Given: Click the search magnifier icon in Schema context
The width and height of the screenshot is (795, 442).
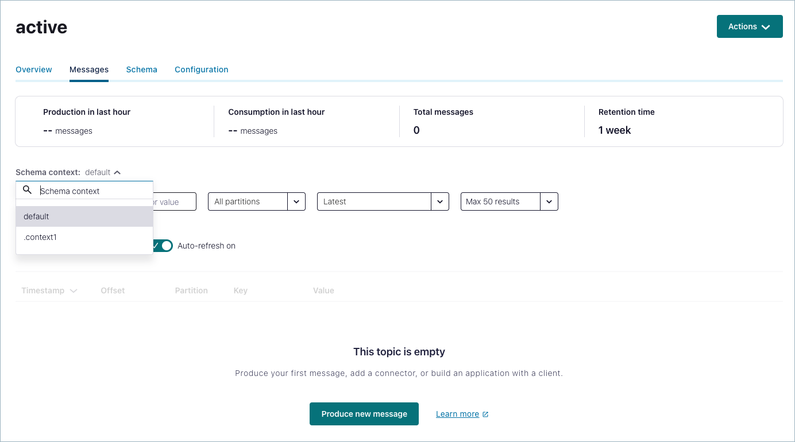Looking at the screenshot, I should pyautogui.click(x=27, y=190).
